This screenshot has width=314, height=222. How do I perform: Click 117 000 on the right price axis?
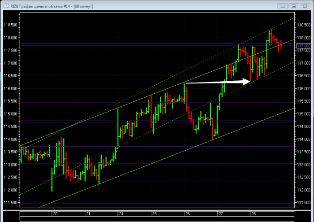click(x=304, y=63)
